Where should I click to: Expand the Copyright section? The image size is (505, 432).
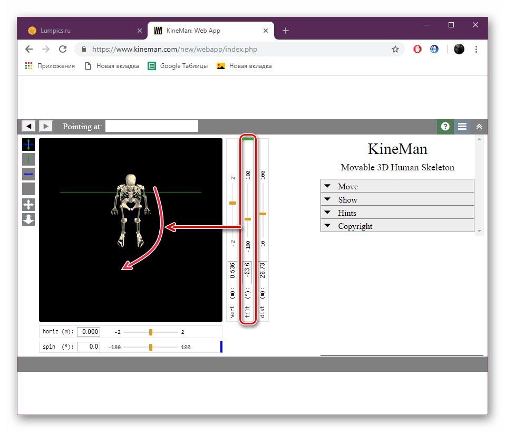[397, 226]
